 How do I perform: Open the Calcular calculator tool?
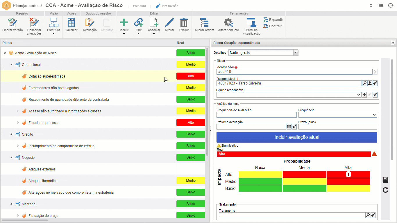tap(71, 22)
